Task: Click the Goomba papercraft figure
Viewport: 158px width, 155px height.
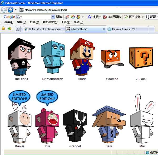Action: pyautogui.click(x=112, y=59)
